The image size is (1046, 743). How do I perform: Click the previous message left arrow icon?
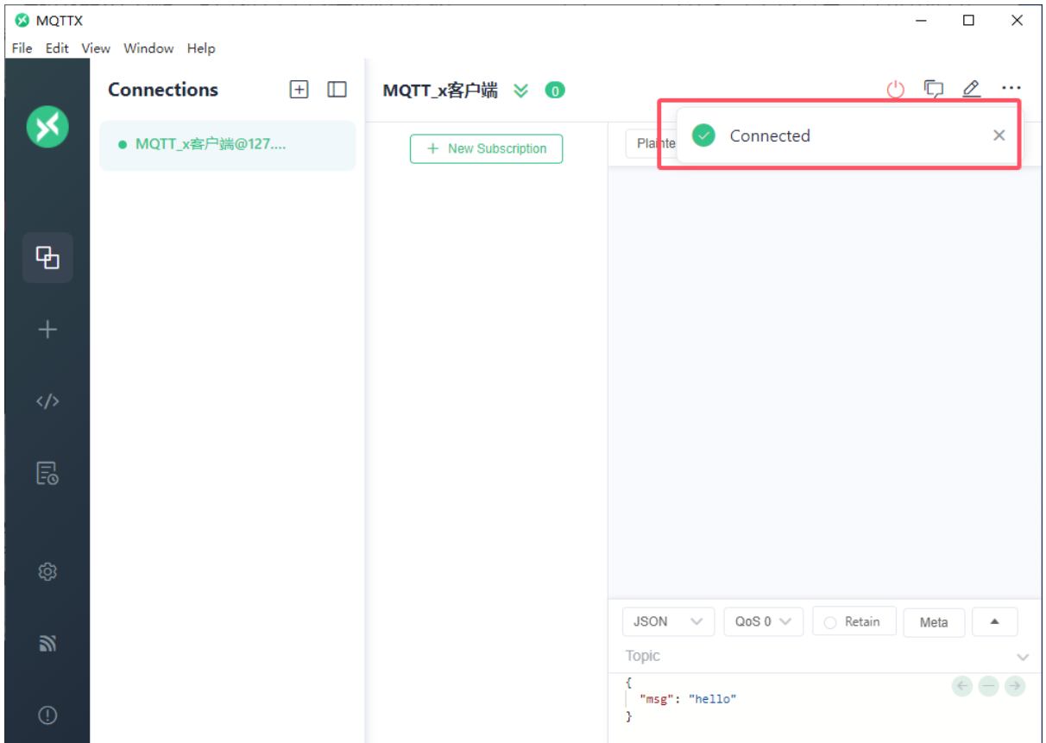(963, 686)
